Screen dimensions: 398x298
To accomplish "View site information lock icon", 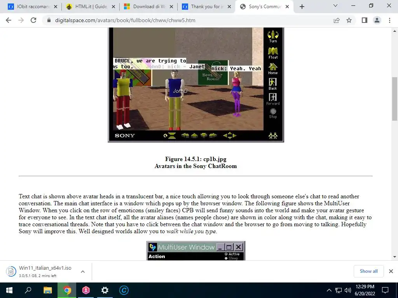I will 49,20.
